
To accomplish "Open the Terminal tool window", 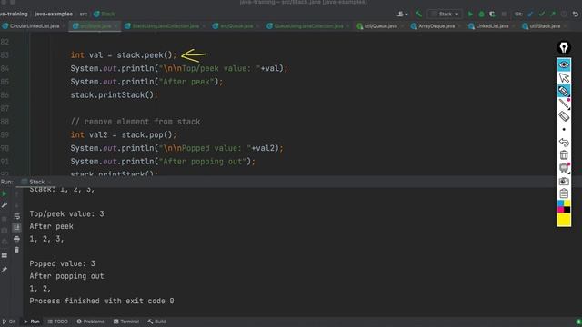I will pyautogui.click(x=126, y=322).
